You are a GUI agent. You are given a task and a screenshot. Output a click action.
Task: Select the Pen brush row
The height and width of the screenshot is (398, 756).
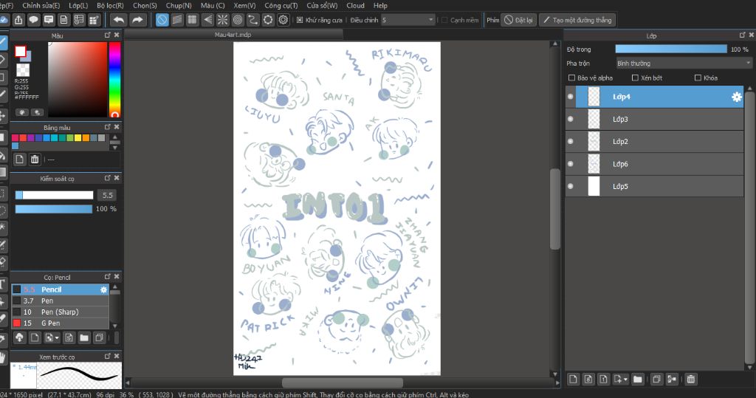tap(61, 301)
